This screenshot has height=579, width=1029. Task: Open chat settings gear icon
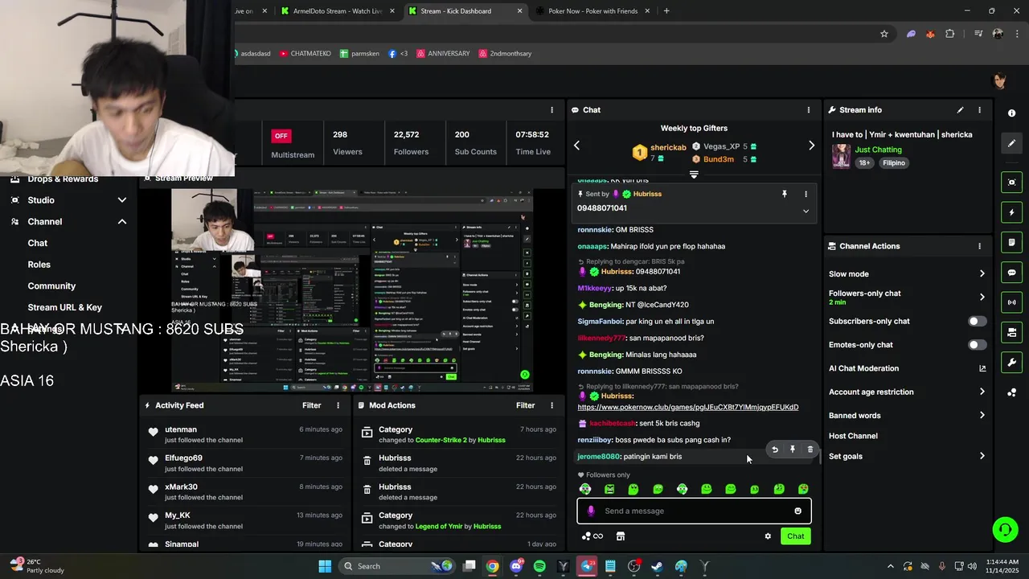coord(768,536)
